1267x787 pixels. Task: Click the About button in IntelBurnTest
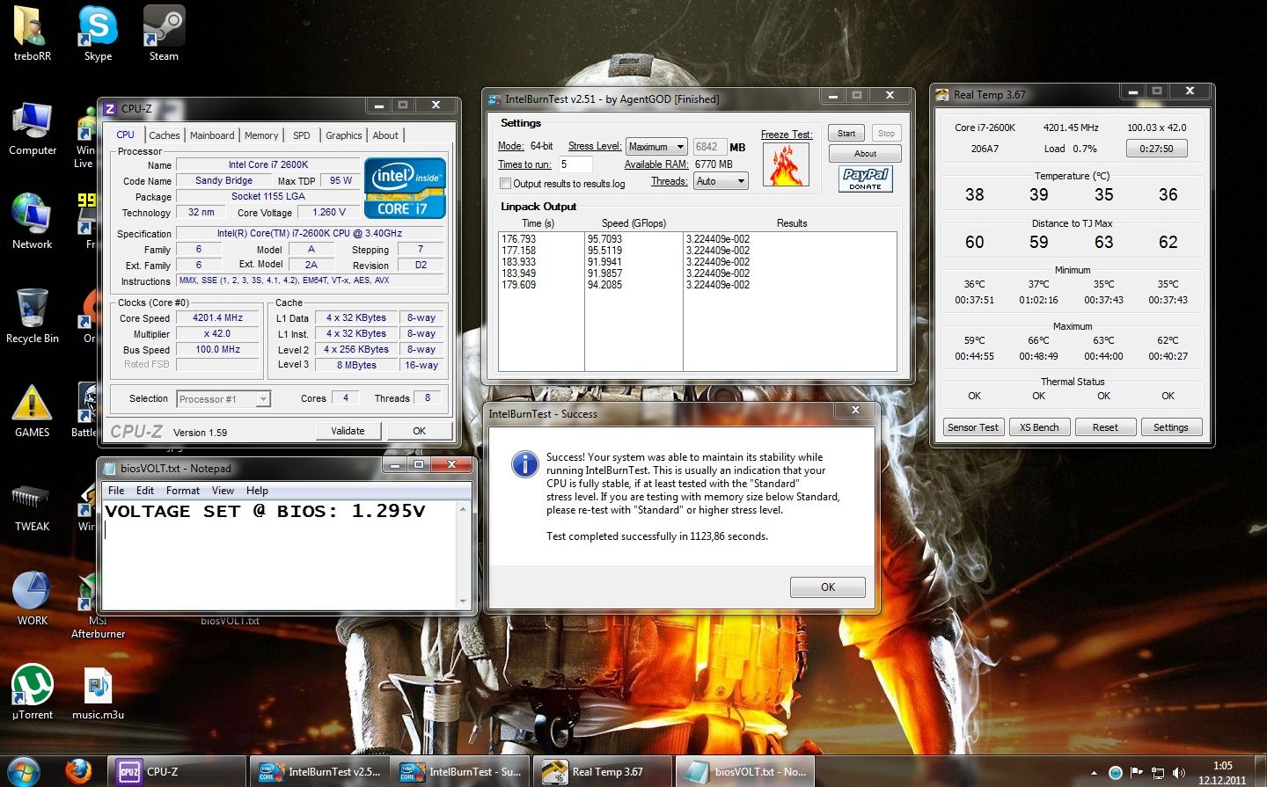(x=865, y=154)
